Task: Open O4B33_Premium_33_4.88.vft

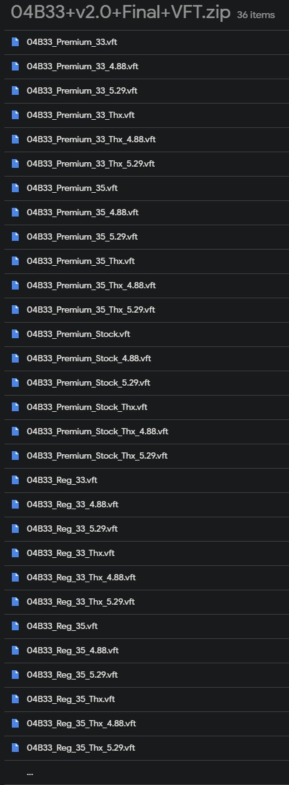Action: [144, 67]
